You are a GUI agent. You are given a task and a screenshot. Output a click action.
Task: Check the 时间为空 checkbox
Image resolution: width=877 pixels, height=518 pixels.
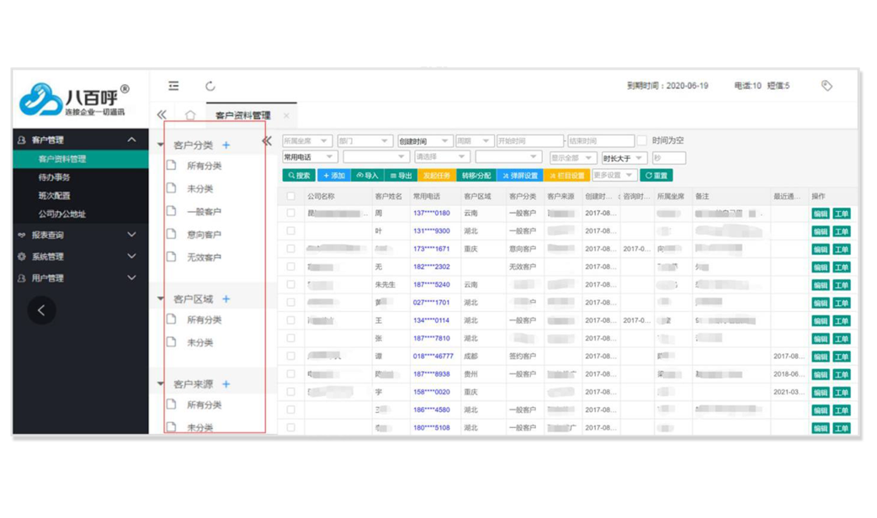coord(642,140)
